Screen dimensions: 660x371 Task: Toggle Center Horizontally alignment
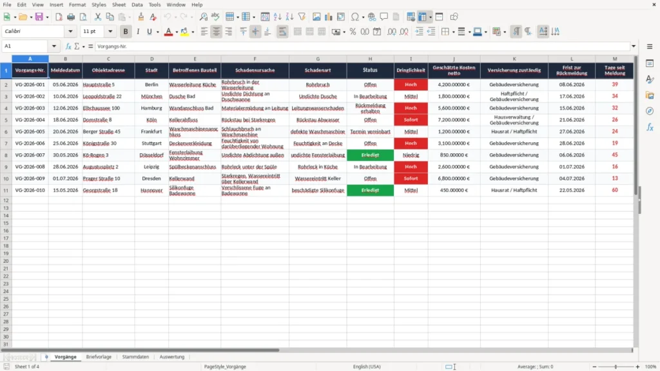tap(217, 32)
